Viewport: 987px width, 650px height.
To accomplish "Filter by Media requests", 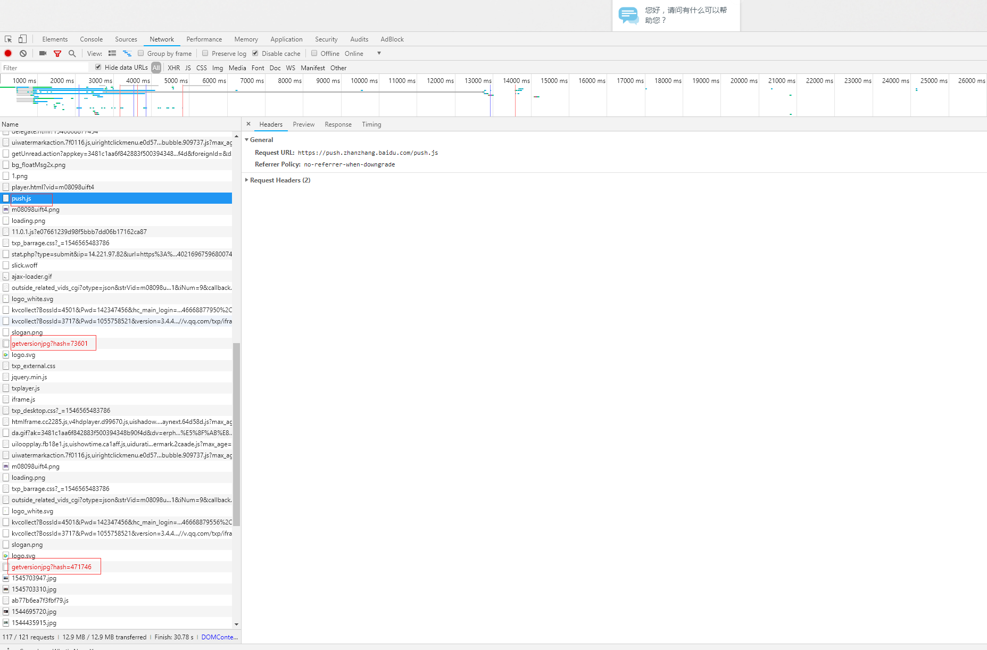I will (237, 68).
